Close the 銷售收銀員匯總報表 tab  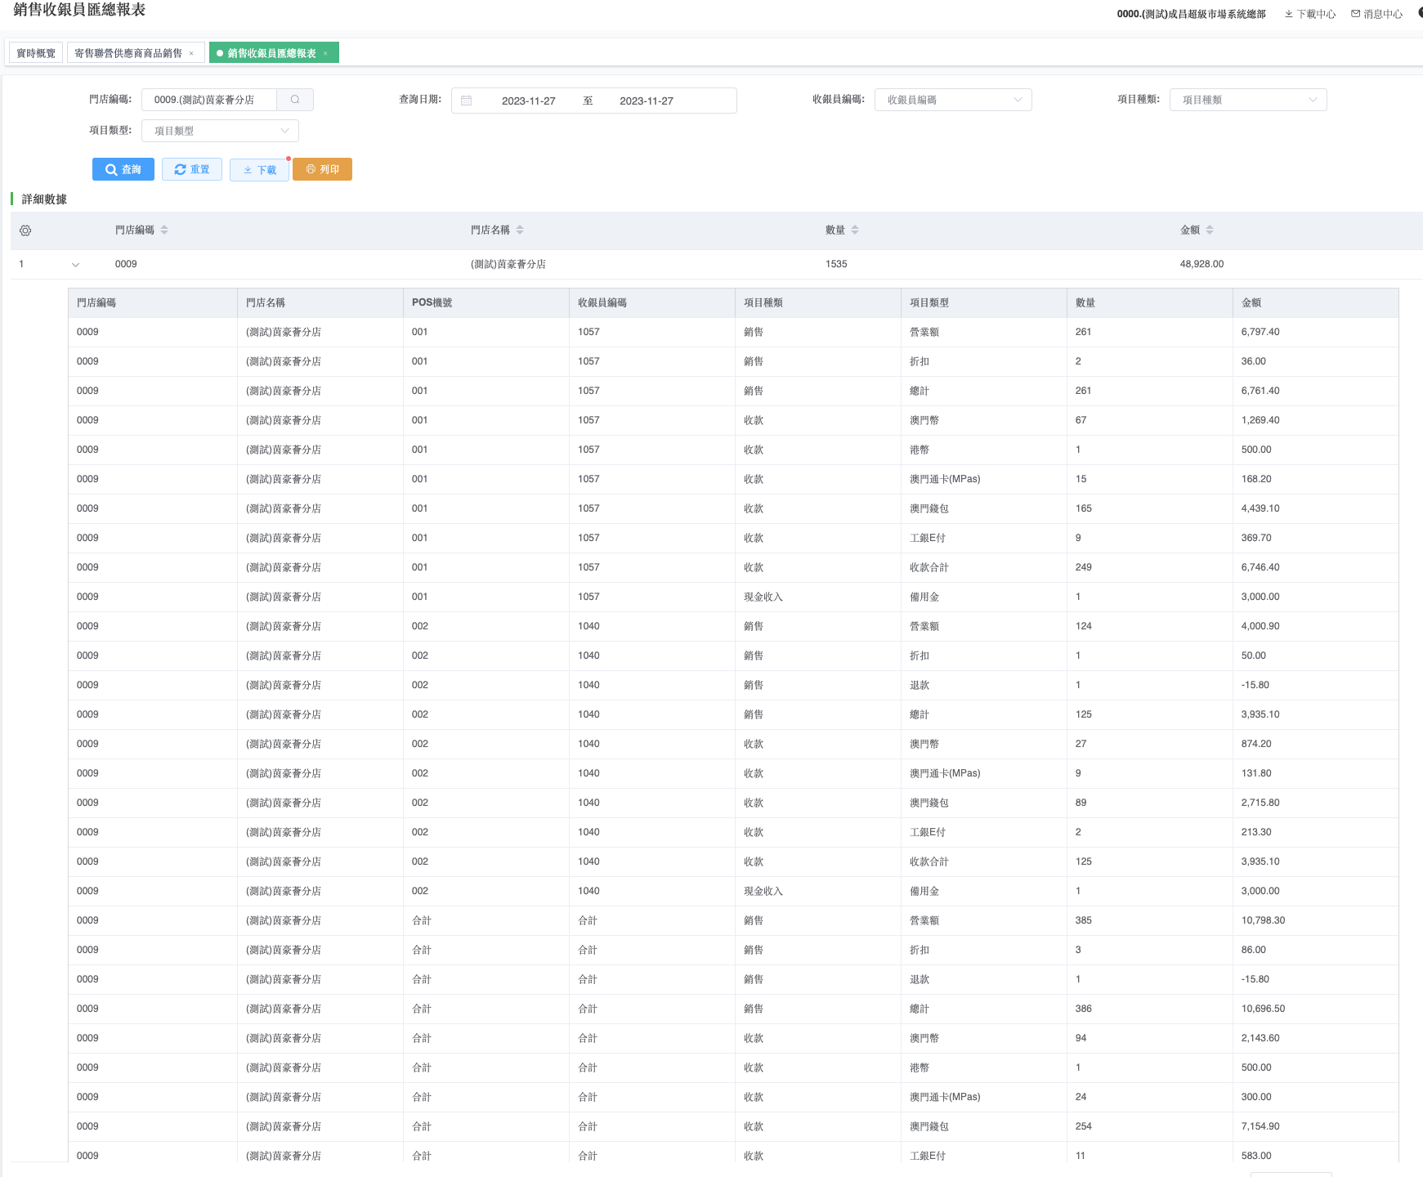point(325,53)
